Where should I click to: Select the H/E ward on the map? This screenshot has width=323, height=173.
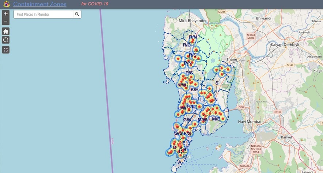point(191,107)
